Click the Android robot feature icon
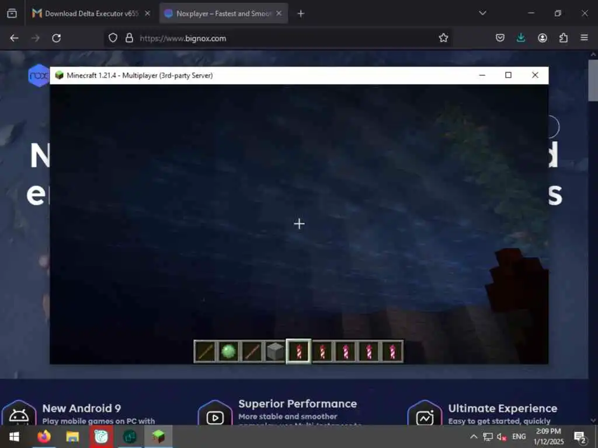This screenshot has height=448, width=598. pos(19,414)
